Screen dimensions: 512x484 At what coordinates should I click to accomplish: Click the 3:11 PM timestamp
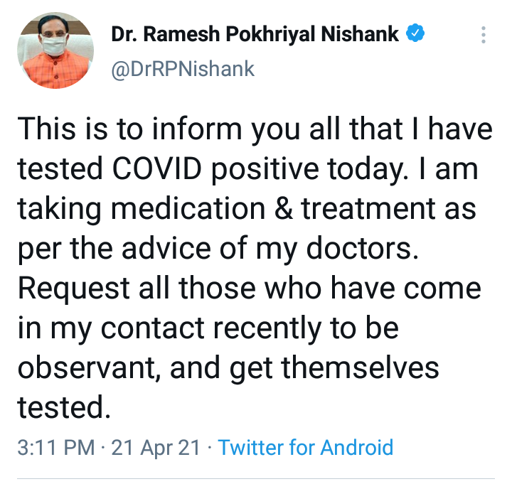(55, 448)
